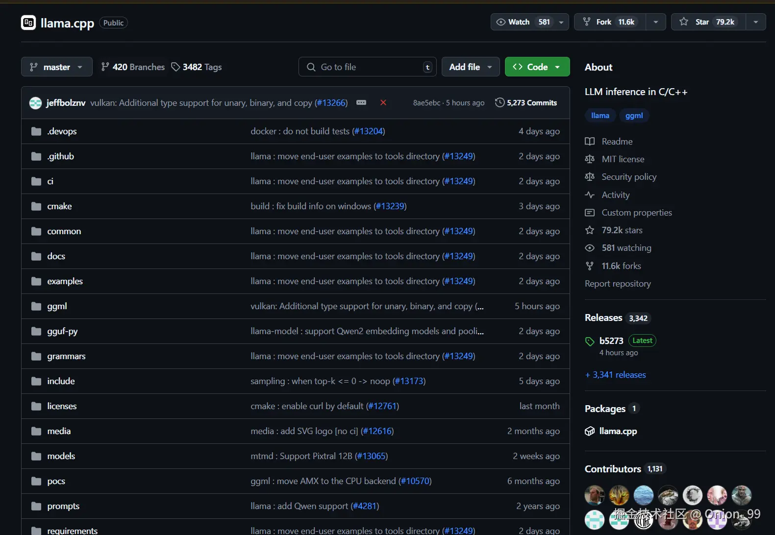Viewport: 775px width, 535px height.
Task: Click the MIT license scale icon
Action: (590, 159)
